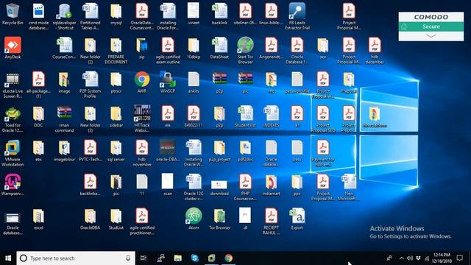Open the volume control in the tray
This screenshot has width=471, height=265.
tap(410, 258)
